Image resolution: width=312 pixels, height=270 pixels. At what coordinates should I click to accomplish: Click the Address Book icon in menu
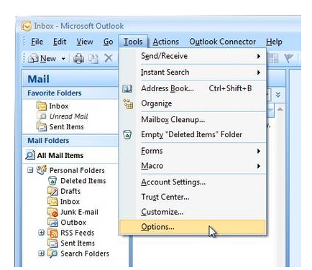click(127, 88)
